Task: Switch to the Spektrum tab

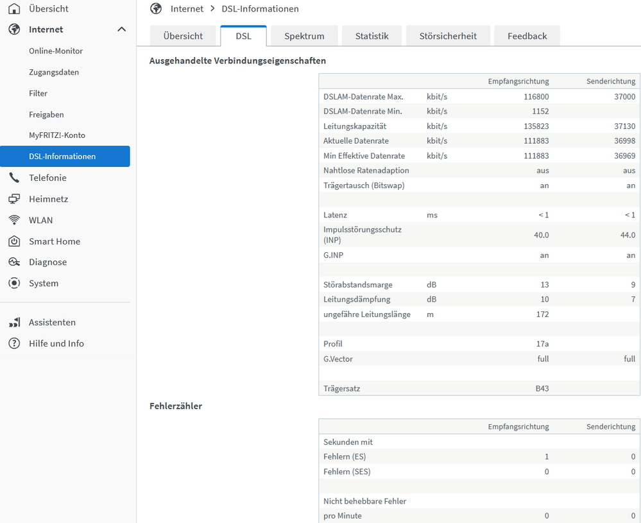Action: (x=304, y=36)
